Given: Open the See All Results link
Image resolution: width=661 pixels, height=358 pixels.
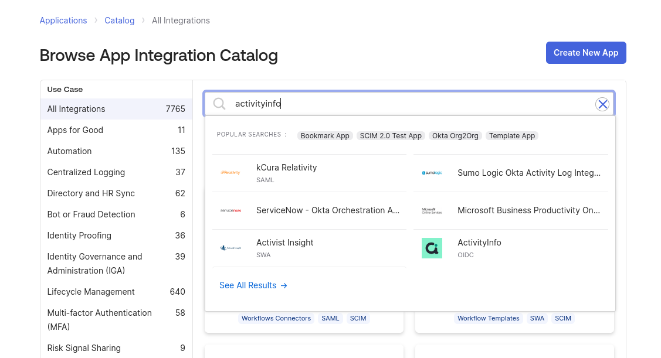Looking at the screenshot, I should pyautogui.click(x=253, y=285).
